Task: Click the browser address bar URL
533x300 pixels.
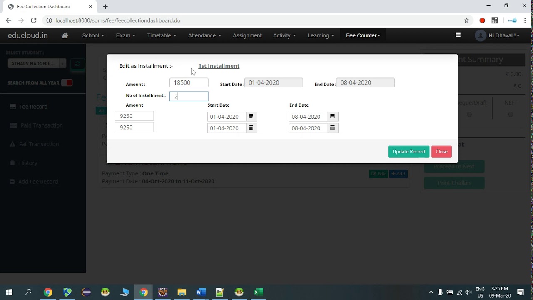Action: pos(118,20)
